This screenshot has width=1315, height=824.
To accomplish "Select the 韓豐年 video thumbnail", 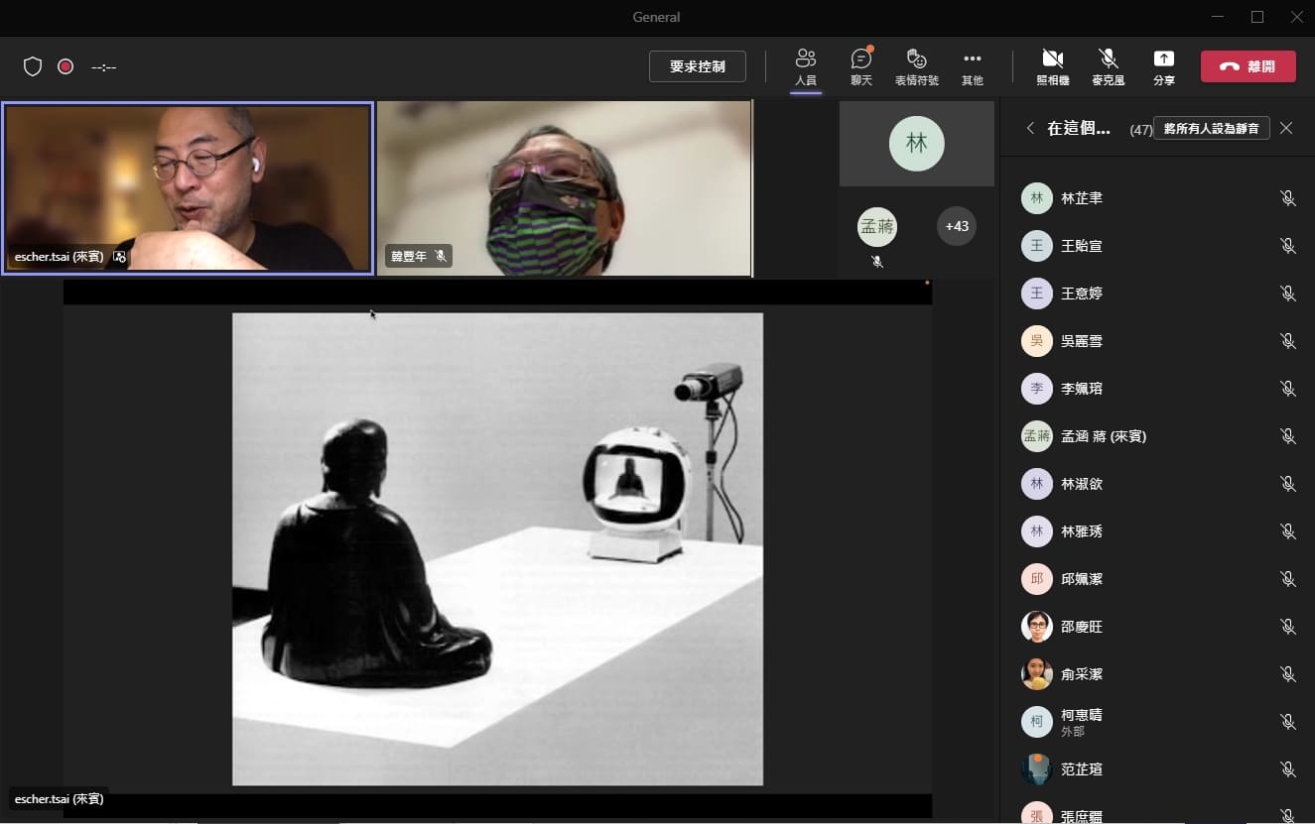I will (x=564, y=188).
